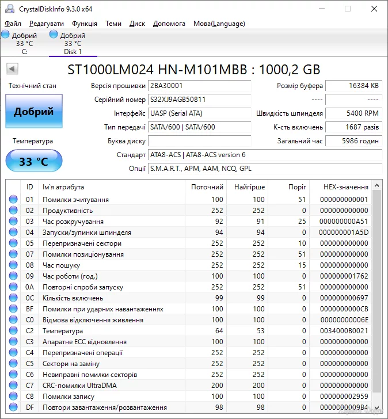Switch to the Disk 1 tab
This screenshot has height=419, width=388.
click(x=73, y=43)
